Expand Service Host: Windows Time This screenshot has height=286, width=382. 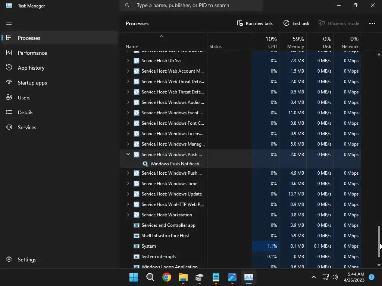point(128,184)
